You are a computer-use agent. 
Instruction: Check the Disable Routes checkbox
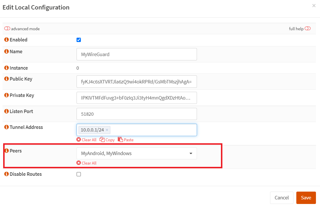pyautogui.click(x=79, y=174)
